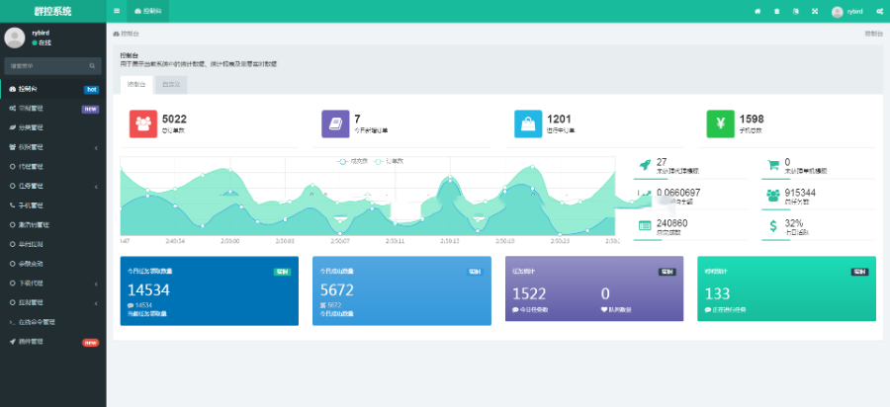Screen dimensions: 890x407
Task: Click the progress bar under 27 stat
Action: tap(690, 179)
